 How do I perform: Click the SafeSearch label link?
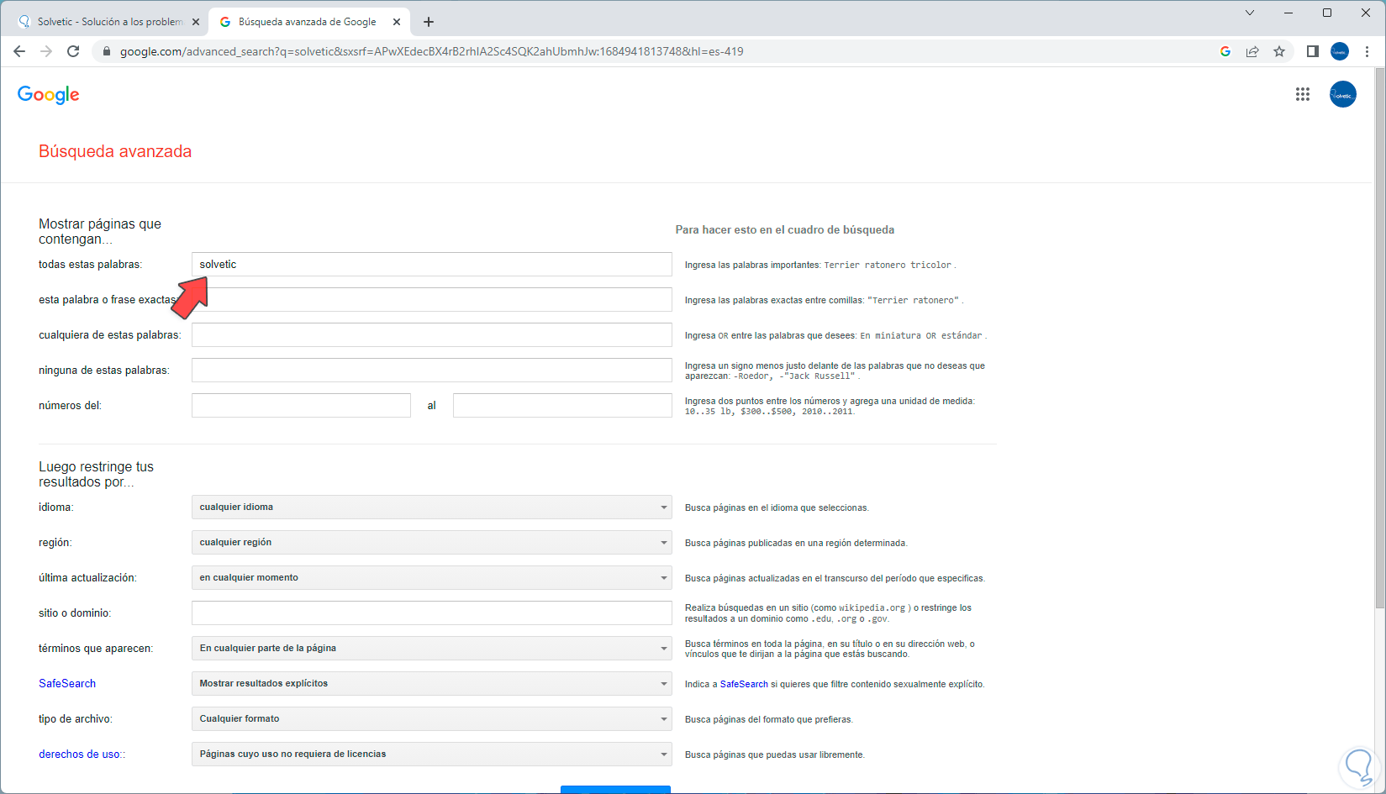click(x=67, y=684)
